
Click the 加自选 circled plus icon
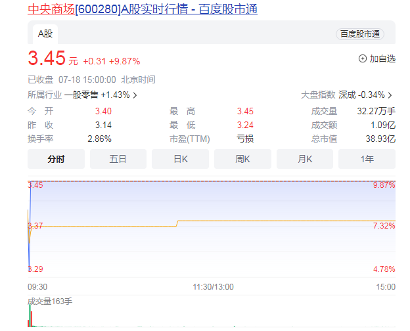(363, 58)
